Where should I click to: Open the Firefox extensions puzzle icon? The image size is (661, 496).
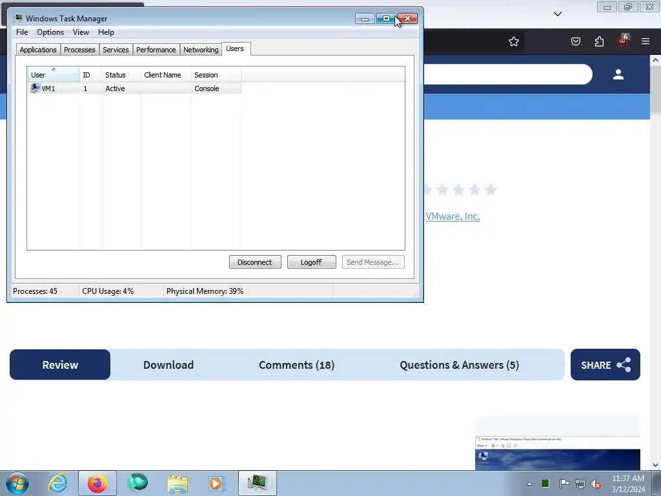[599, 41]
